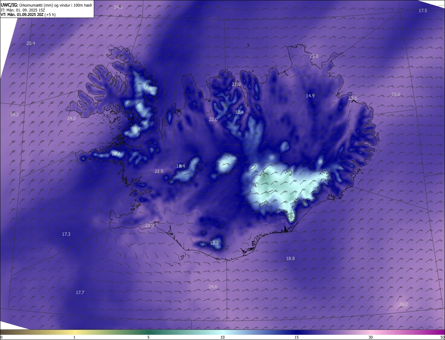Click the initial time line 'IT: Mán. 01. 09. 2025 15Z'
The width and height of the screenshot is (445, 340).
(23, 10)
